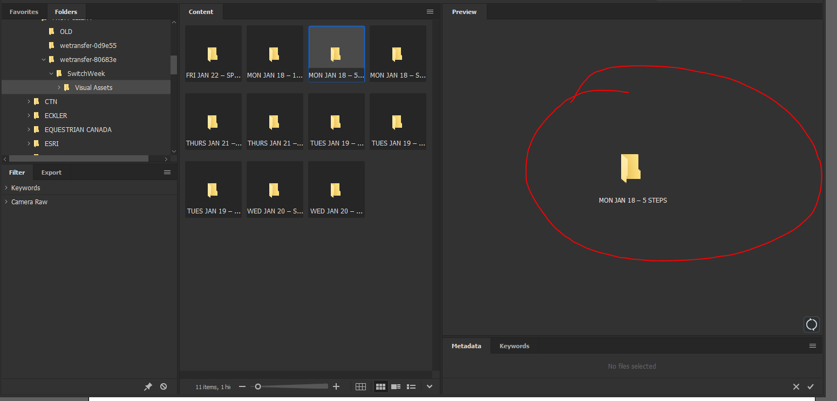The image size is (837, 401).
Task: Click the rotate preview icon
Action: (812, 324)
